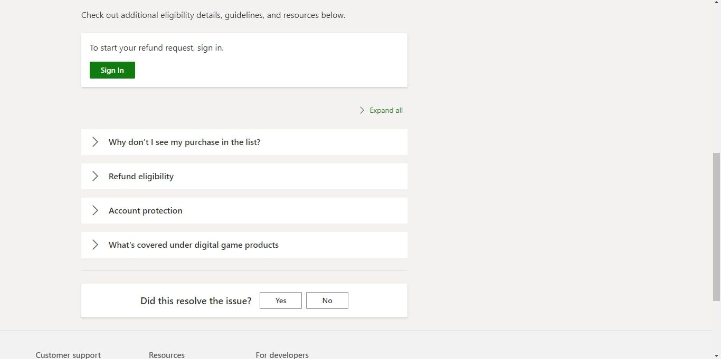Click chevron for digital game products section
Viewport: 721px width, 359px height.
point(95,245)
